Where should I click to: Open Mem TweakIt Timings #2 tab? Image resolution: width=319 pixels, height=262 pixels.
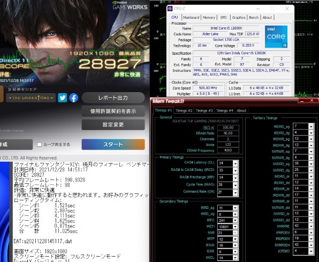(x=184, y=110)
